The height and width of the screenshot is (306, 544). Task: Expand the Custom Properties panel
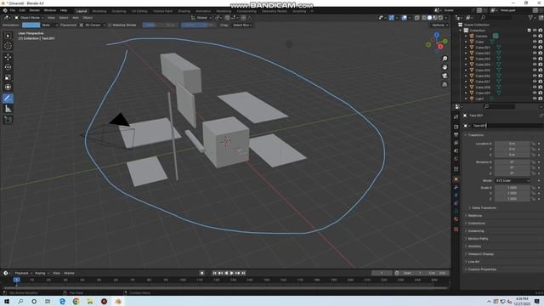click(x=482, y=269)
